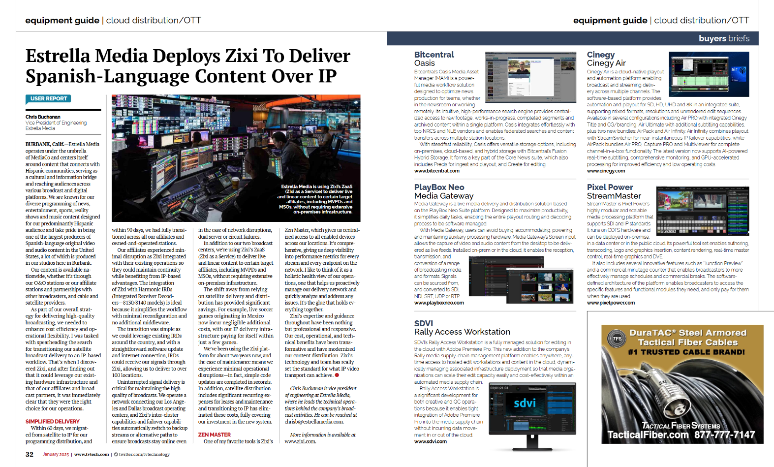Click the SDVI Rally Access Workstation heading
Image resolution: width=774 pixels, height=467 pixels.
point(462,328)
